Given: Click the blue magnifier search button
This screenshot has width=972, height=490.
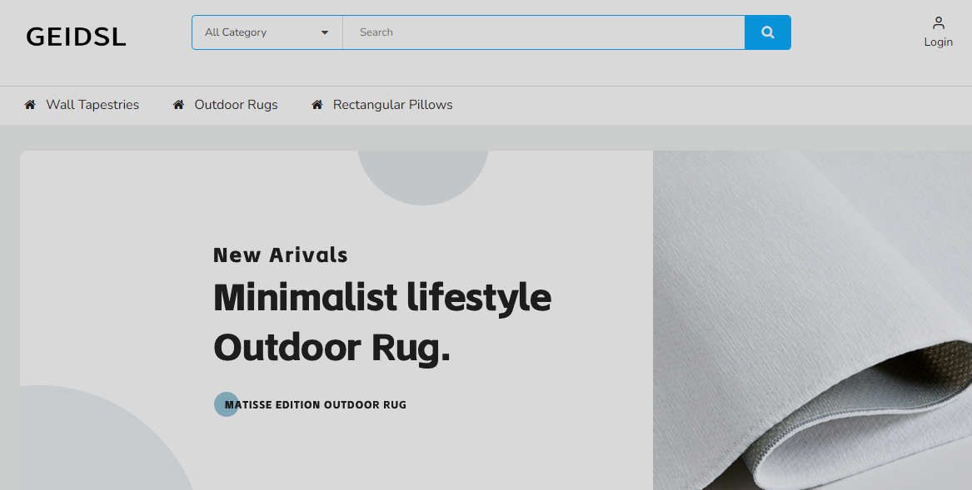Looking at the screenshot, I should pos(767,32).
